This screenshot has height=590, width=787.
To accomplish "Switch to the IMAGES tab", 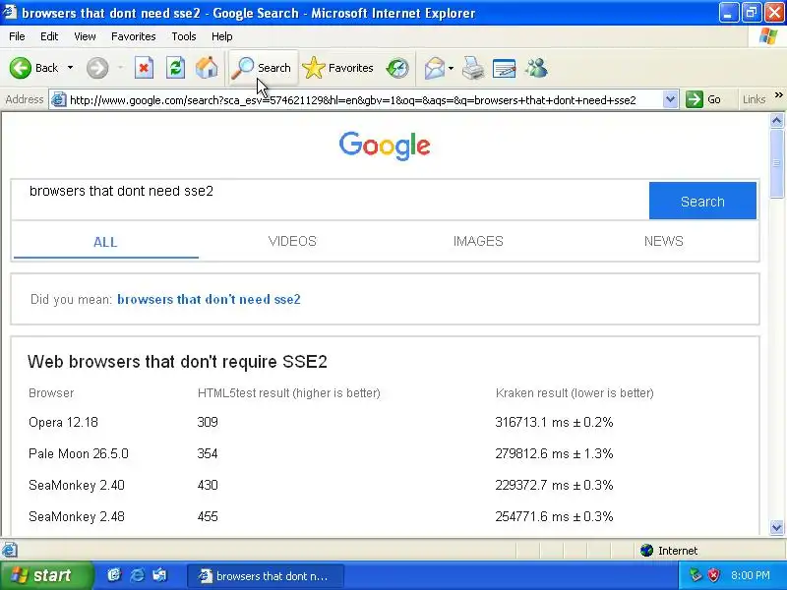I will pos(478,241).
